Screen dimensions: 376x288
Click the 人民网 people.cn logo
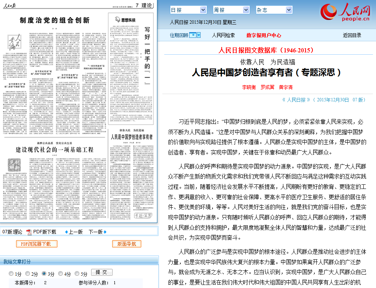[x=345, y=11]
